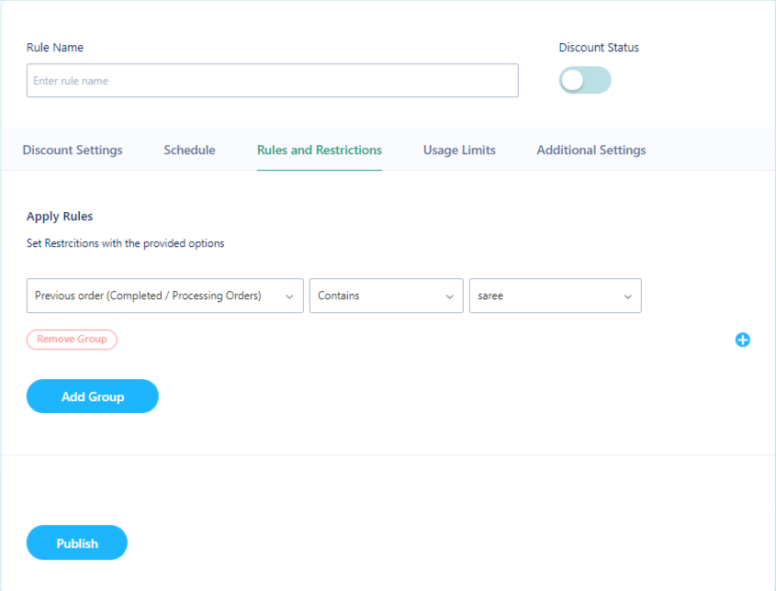Open the Previous order condition dropdown

coord(164,295)
